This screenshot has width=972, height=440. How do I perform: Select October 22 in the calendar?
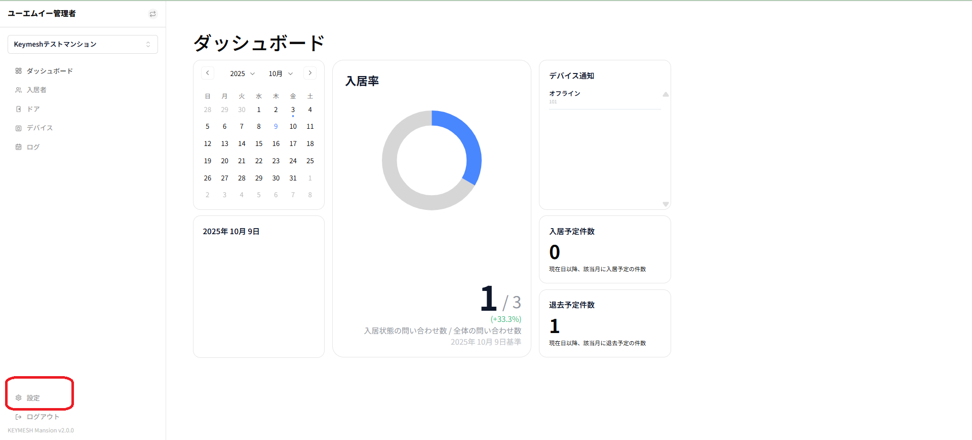(259, 161)
